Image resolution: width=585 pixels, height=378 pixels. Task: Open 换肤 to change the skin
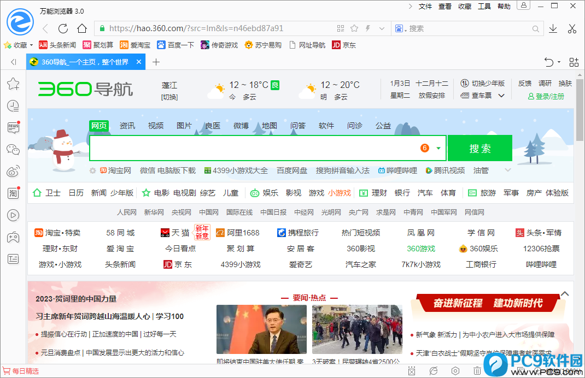565,84
